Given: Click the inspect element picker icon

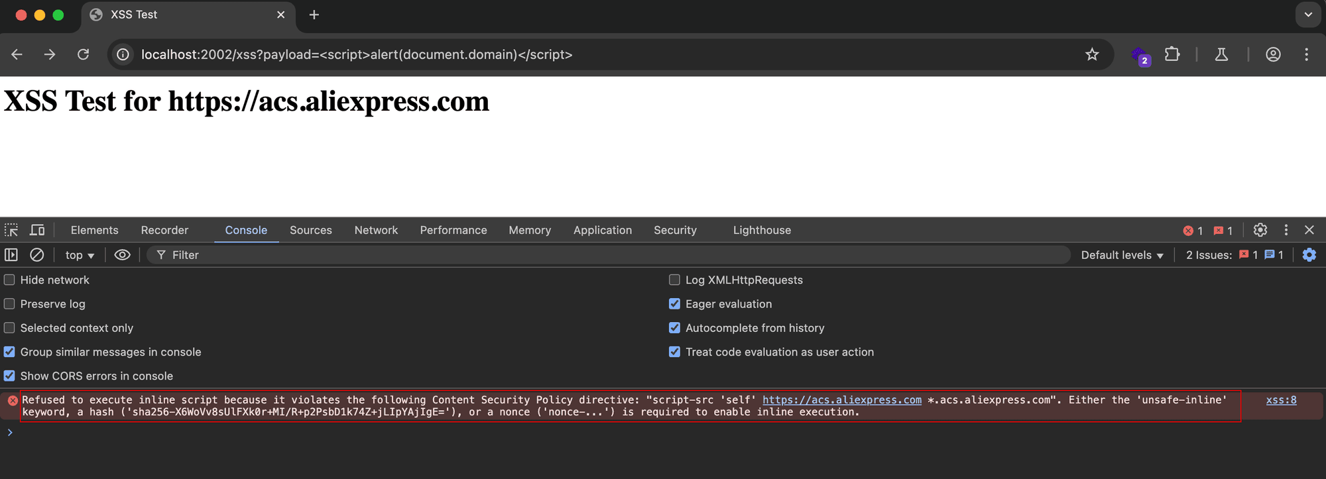Looking at the screenshot, I should coord(11,230).
